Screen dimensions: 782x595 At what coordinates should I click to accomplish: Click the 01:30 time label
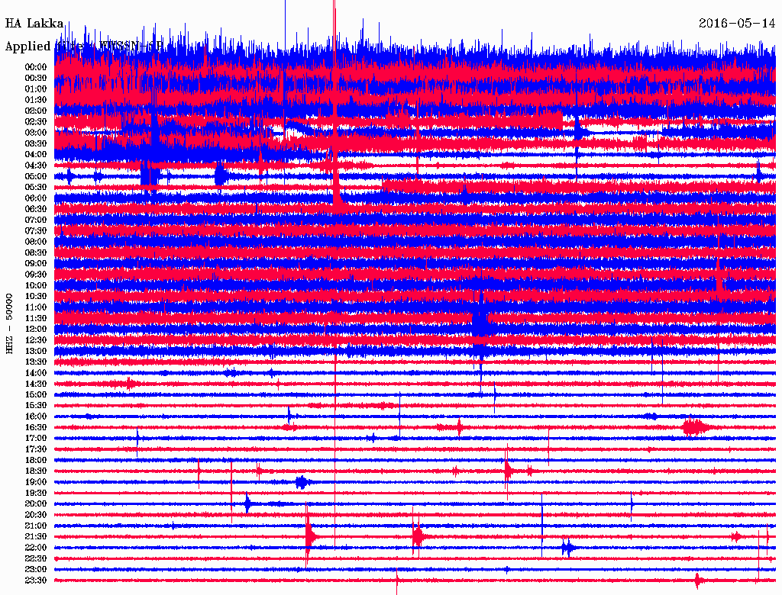click(36, 100)
